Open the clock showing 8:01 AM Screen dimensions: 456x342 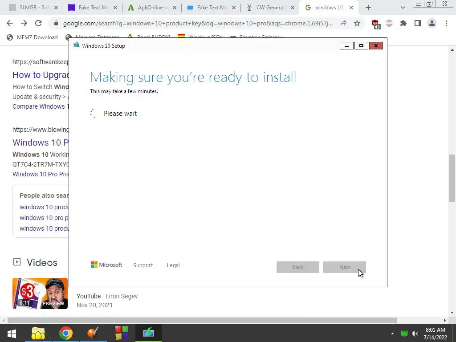436,334
